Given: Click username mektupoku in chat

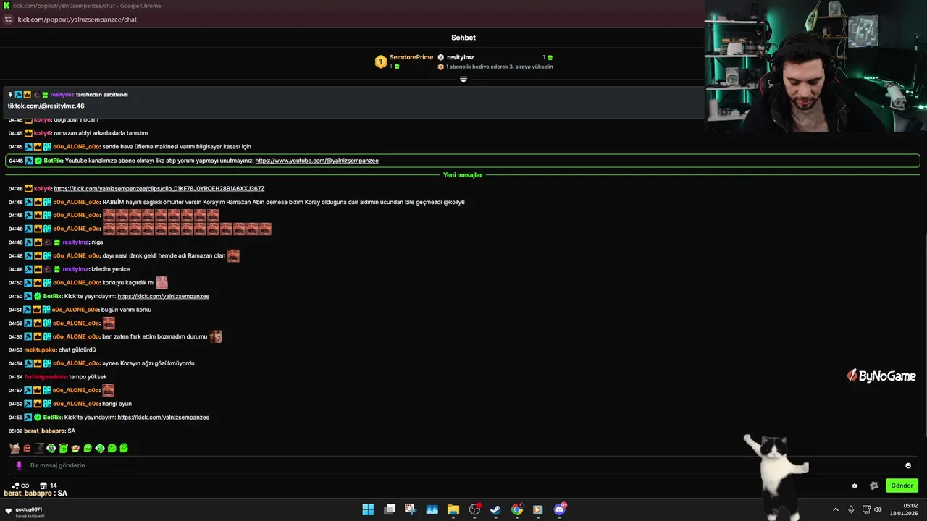Looking at the screenshot, I should click(x=40, y=350).
